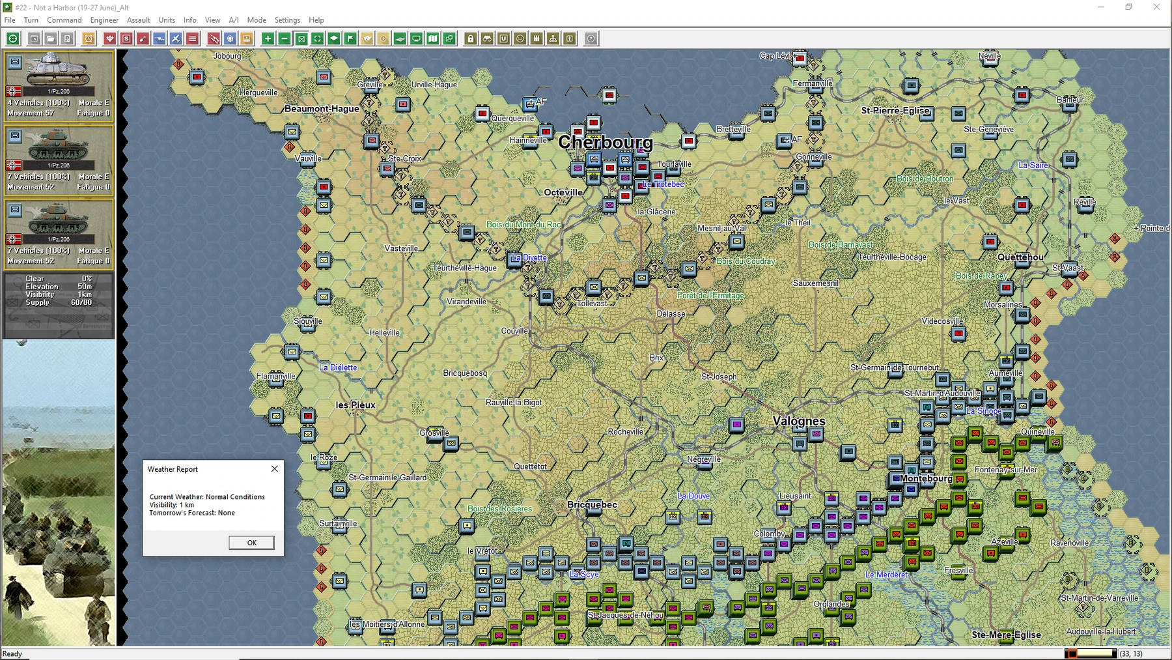Open the jump map view

432,38
